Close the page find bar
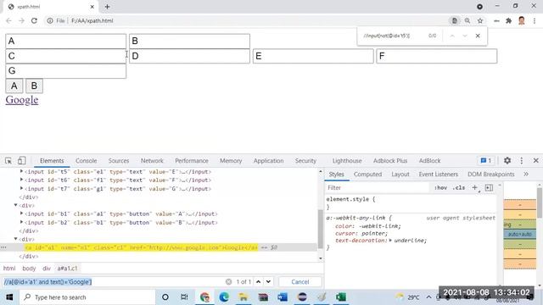Screen dimensions: 543x305 pos(478,36)
